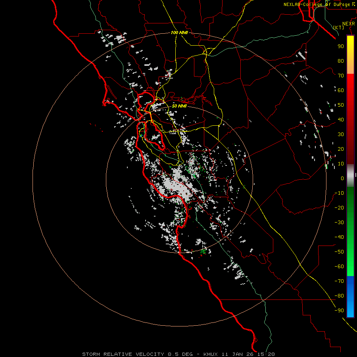357x357 pixels.
Task: Click the positive 70 scale value
Action: coord(341,76)
